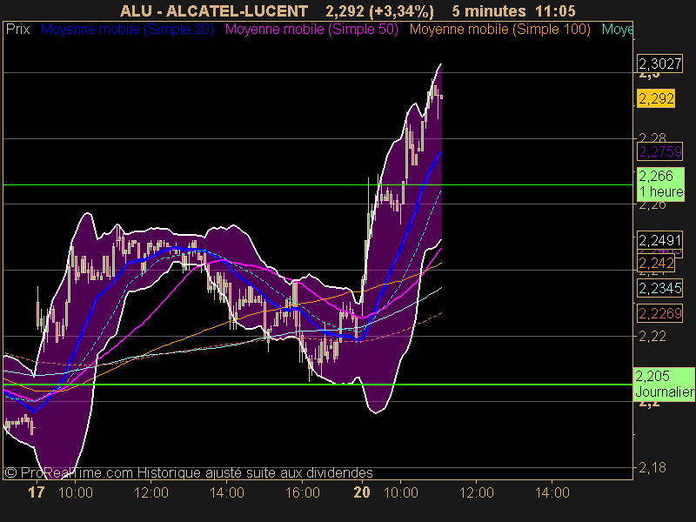Click the day 17 date label
The image size is (696, 522).
(37, 492)
